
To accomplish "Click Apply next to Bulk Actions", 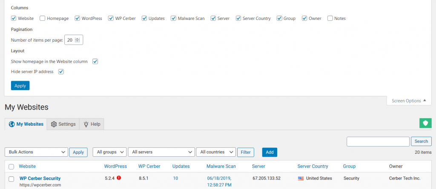I will click(78, 152).
